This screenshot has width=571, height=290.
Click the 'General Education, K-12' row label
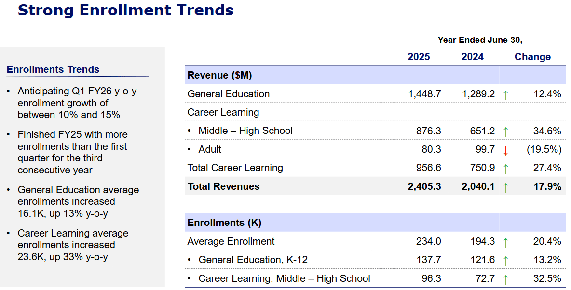coord(253,260)
